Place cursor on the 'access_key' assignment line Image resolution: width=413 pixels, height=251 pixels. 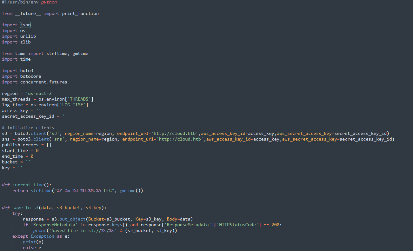pos(22,111)
